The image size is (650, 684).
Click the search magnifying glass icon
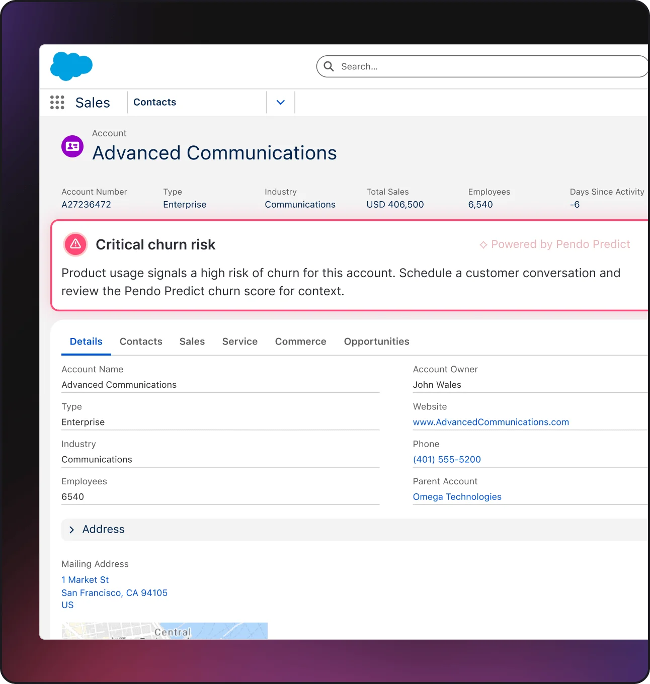pos(329,66)
